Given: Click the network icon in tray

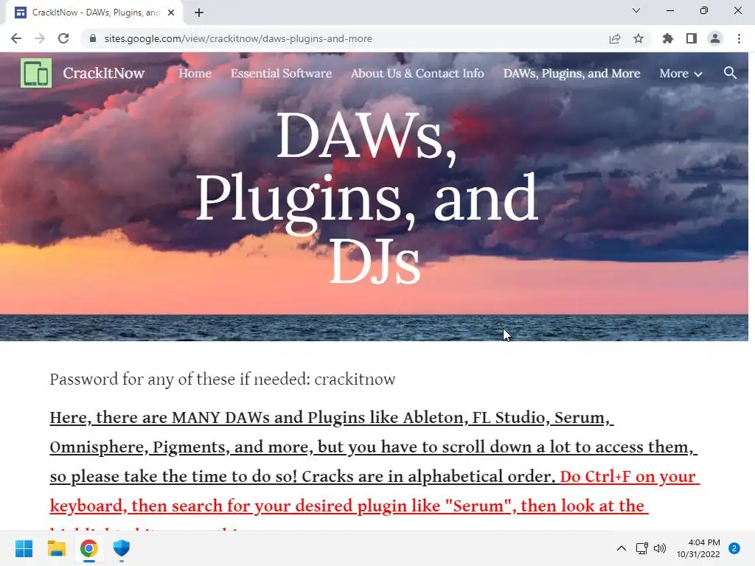Looking at the screenshot, I should click(642, 548).
